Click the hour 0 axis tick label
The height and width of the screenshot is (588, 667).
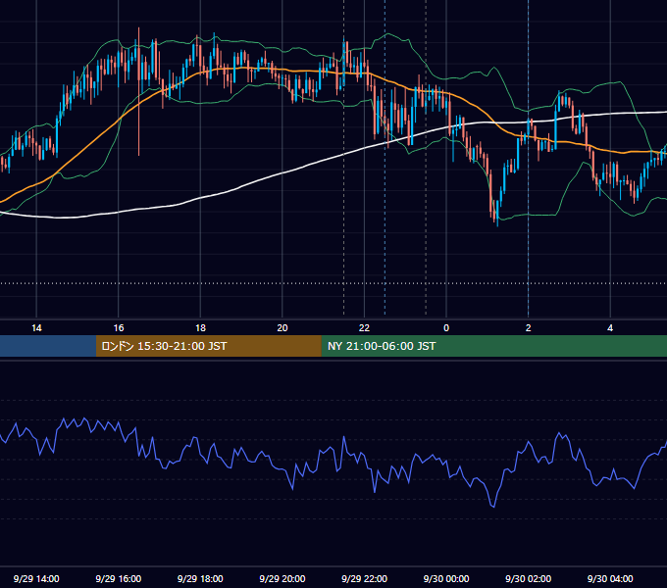click(446, 328)
